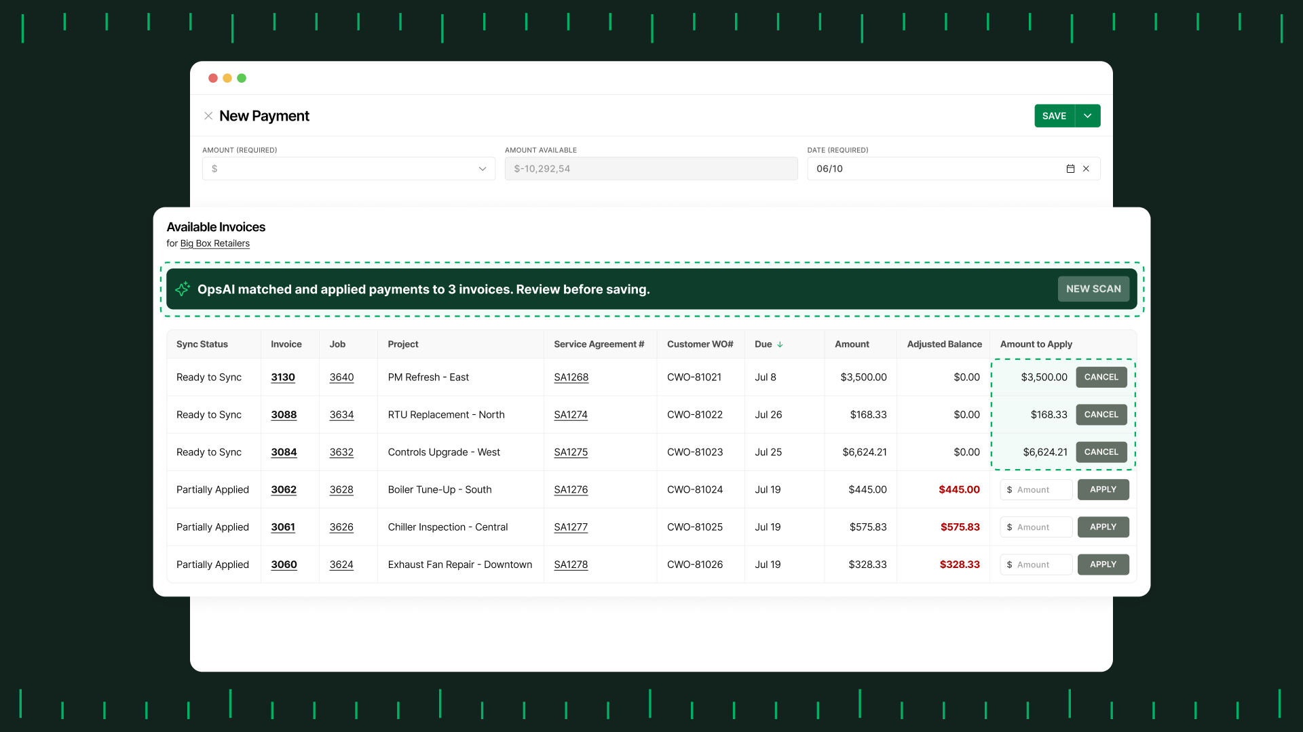The height and width of the screenshot is (732, 1303).
Task: Open service agreement SA1274
Action: (571, 414)
